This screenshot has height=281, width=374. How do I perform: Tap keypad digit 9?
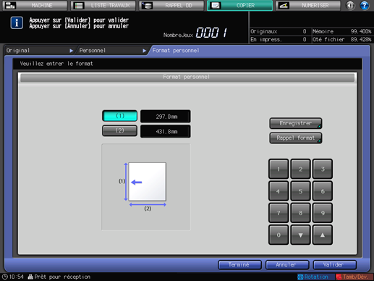tap(323, 213)
